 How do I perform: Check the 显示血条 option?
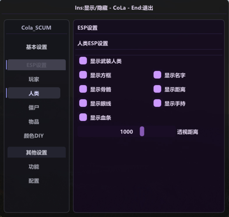tap(83, 117)
